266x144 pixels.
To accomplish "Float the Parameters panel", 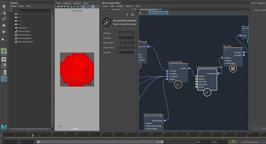I will tap(133, 9).
